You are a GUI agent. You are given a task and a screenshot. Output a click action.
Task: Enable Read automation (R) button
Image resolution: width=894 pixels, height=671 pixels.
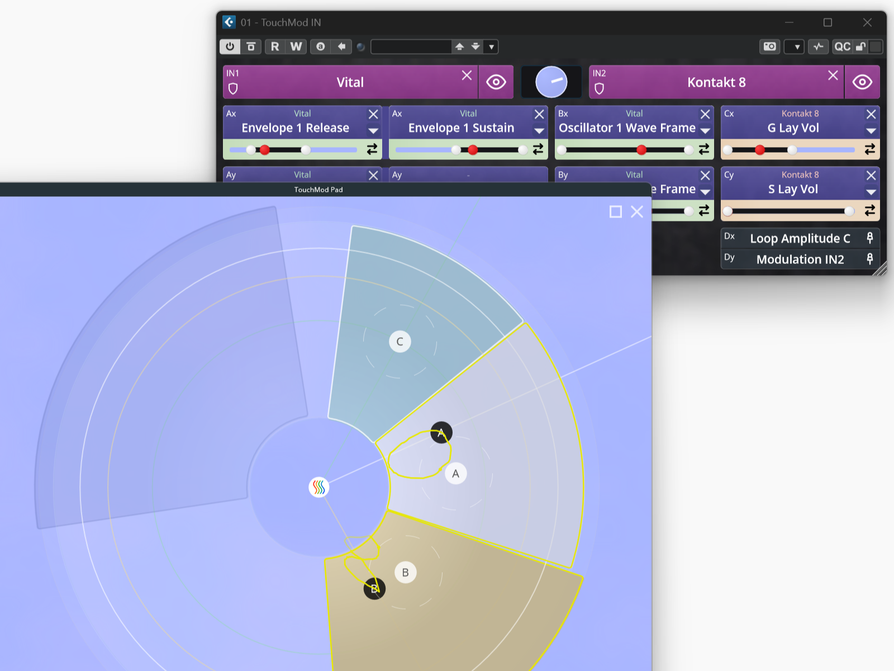click(x=275, y=46)
